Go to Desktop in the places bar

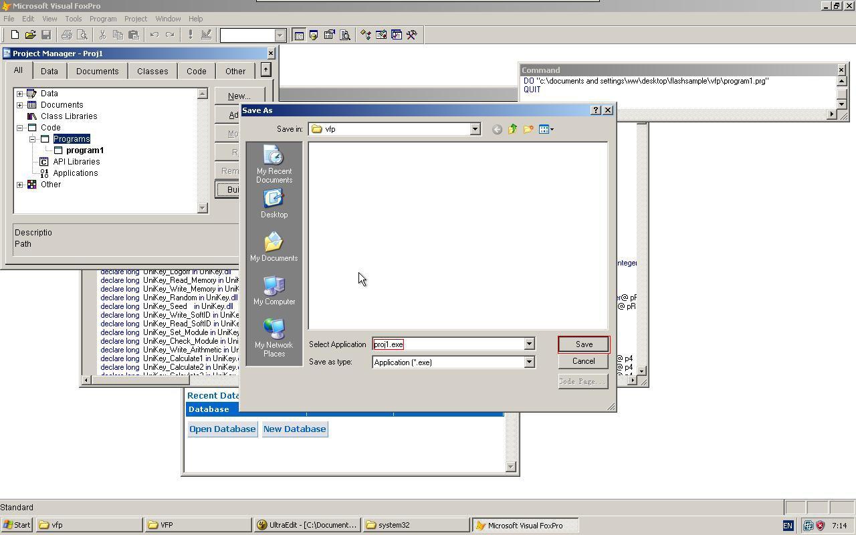(274, 204)
